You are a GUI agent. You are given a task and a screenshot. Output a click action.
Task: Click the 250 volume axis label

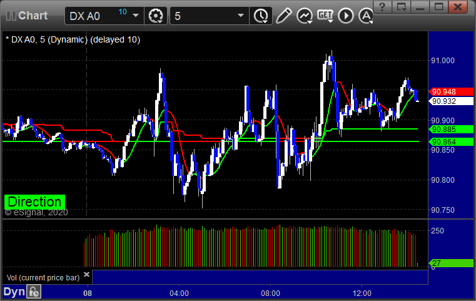click(437, 231)
